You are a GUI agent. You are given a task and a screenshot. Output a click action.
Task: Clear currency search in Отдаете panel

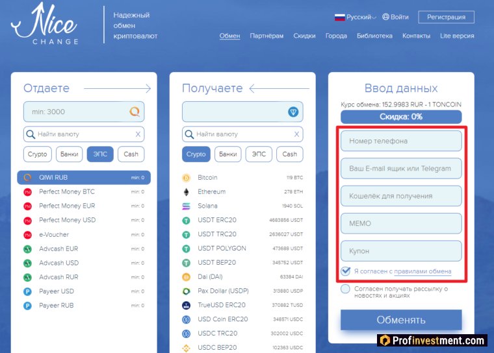[x=138, y=134]
